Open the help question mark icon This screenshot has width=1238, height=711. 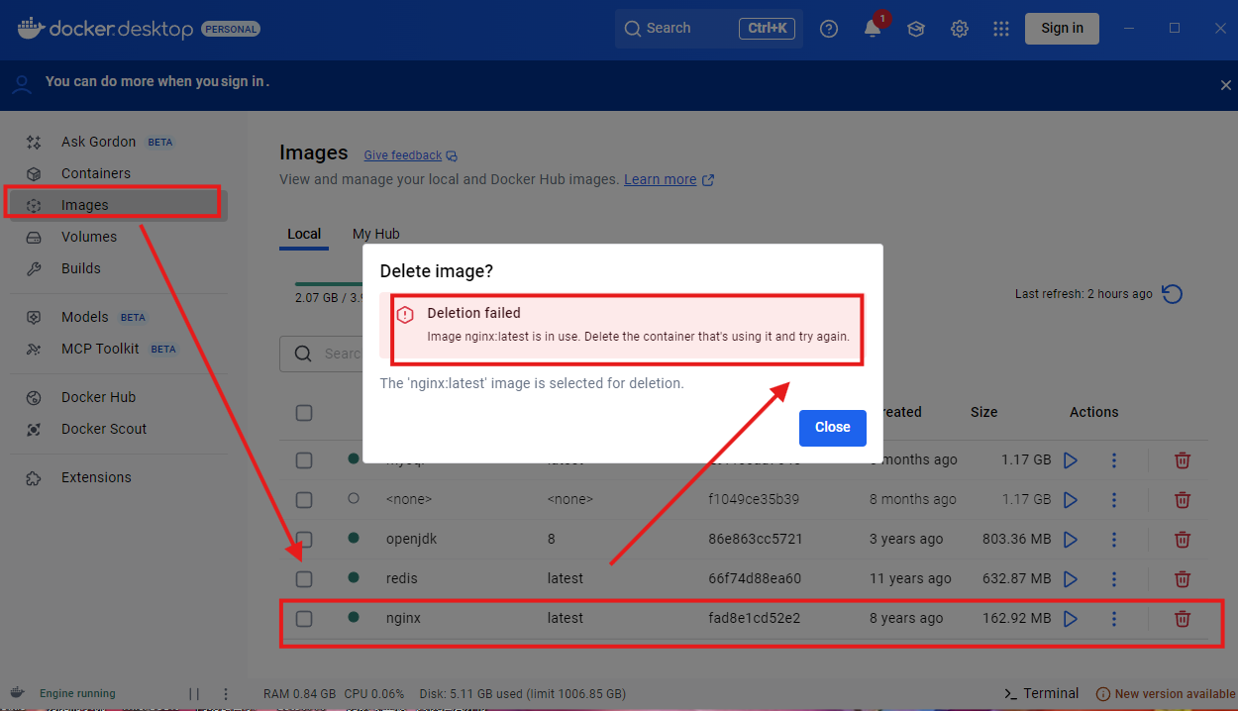829,29
